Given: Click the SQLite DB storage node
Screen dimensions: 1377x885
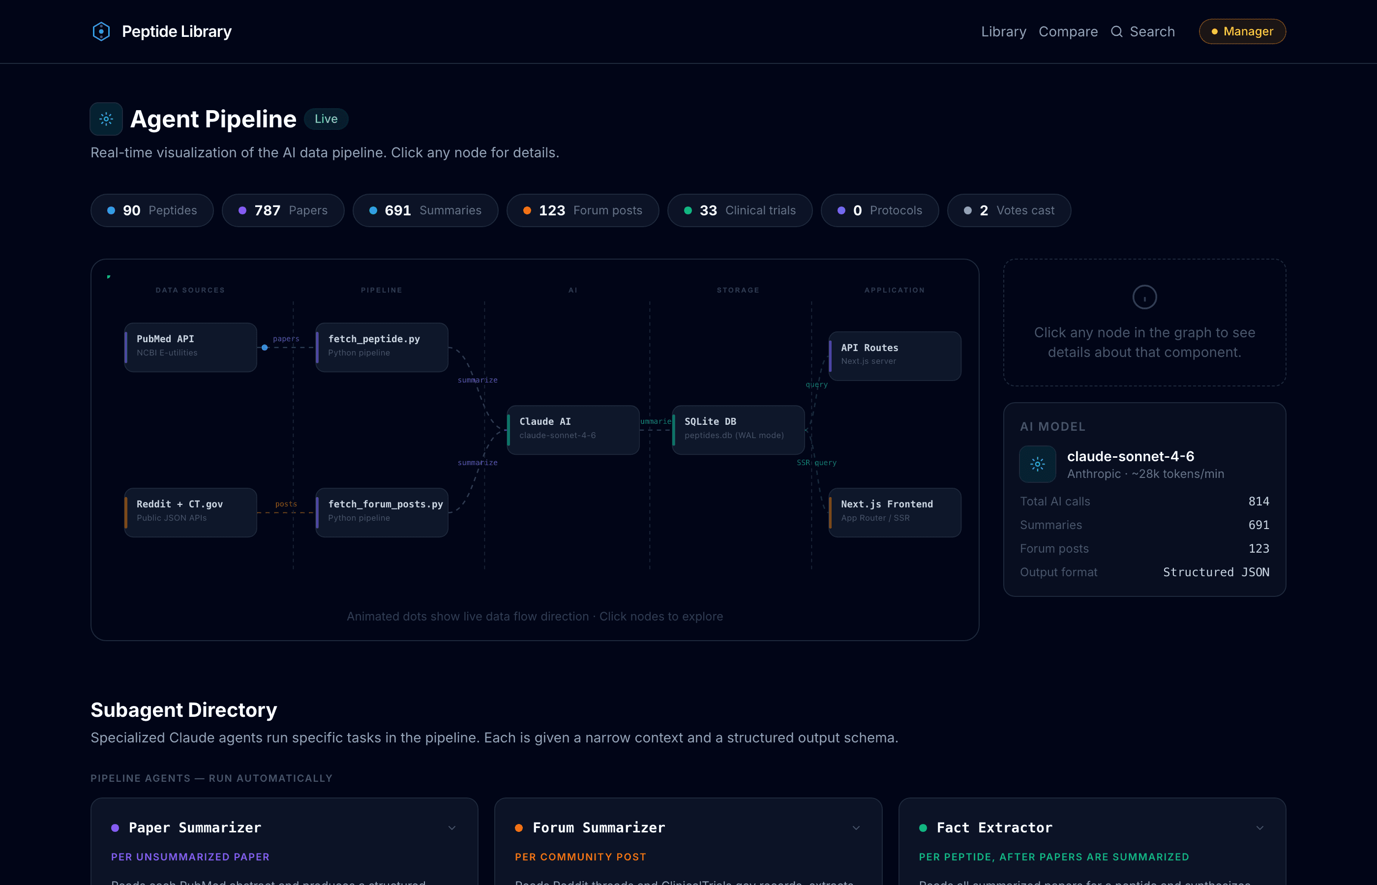Looking at the screenshot, I should click(738, 430).
